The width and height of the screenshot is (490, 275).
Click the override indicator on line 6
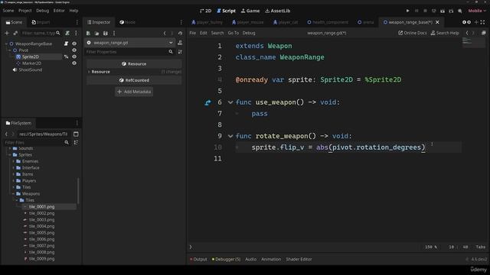[207, 102]
